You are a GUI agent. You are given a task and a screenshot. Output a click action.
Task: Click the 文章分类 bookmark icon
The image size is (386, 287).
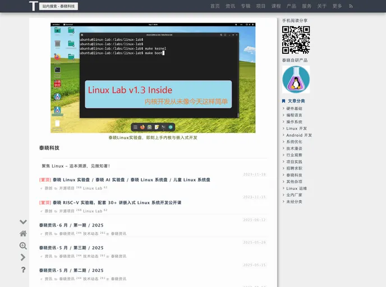pyautogui.click(x=283, y=101)
